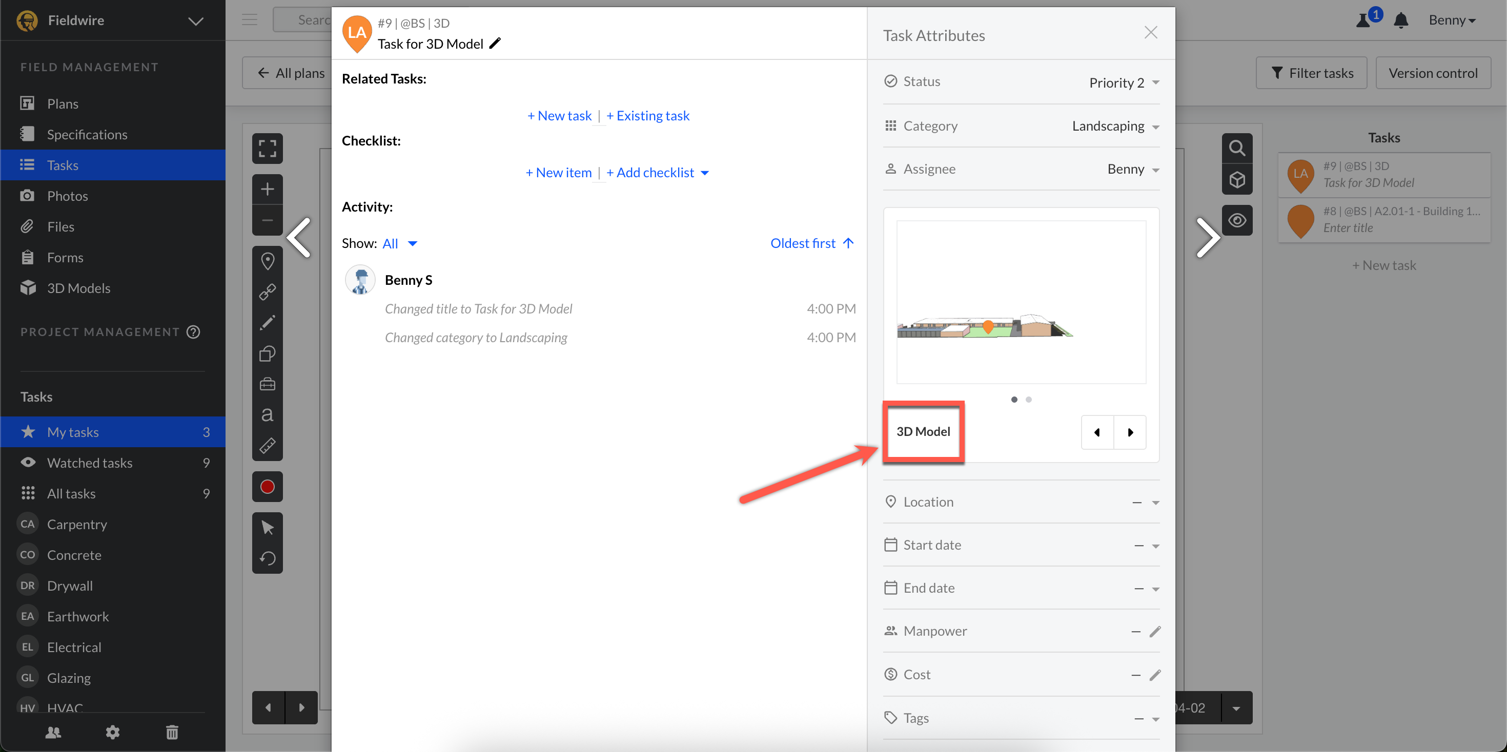The image size is (1507, 752).
Task: Go to Watched tasks list
Action: (x=90, y=463)
